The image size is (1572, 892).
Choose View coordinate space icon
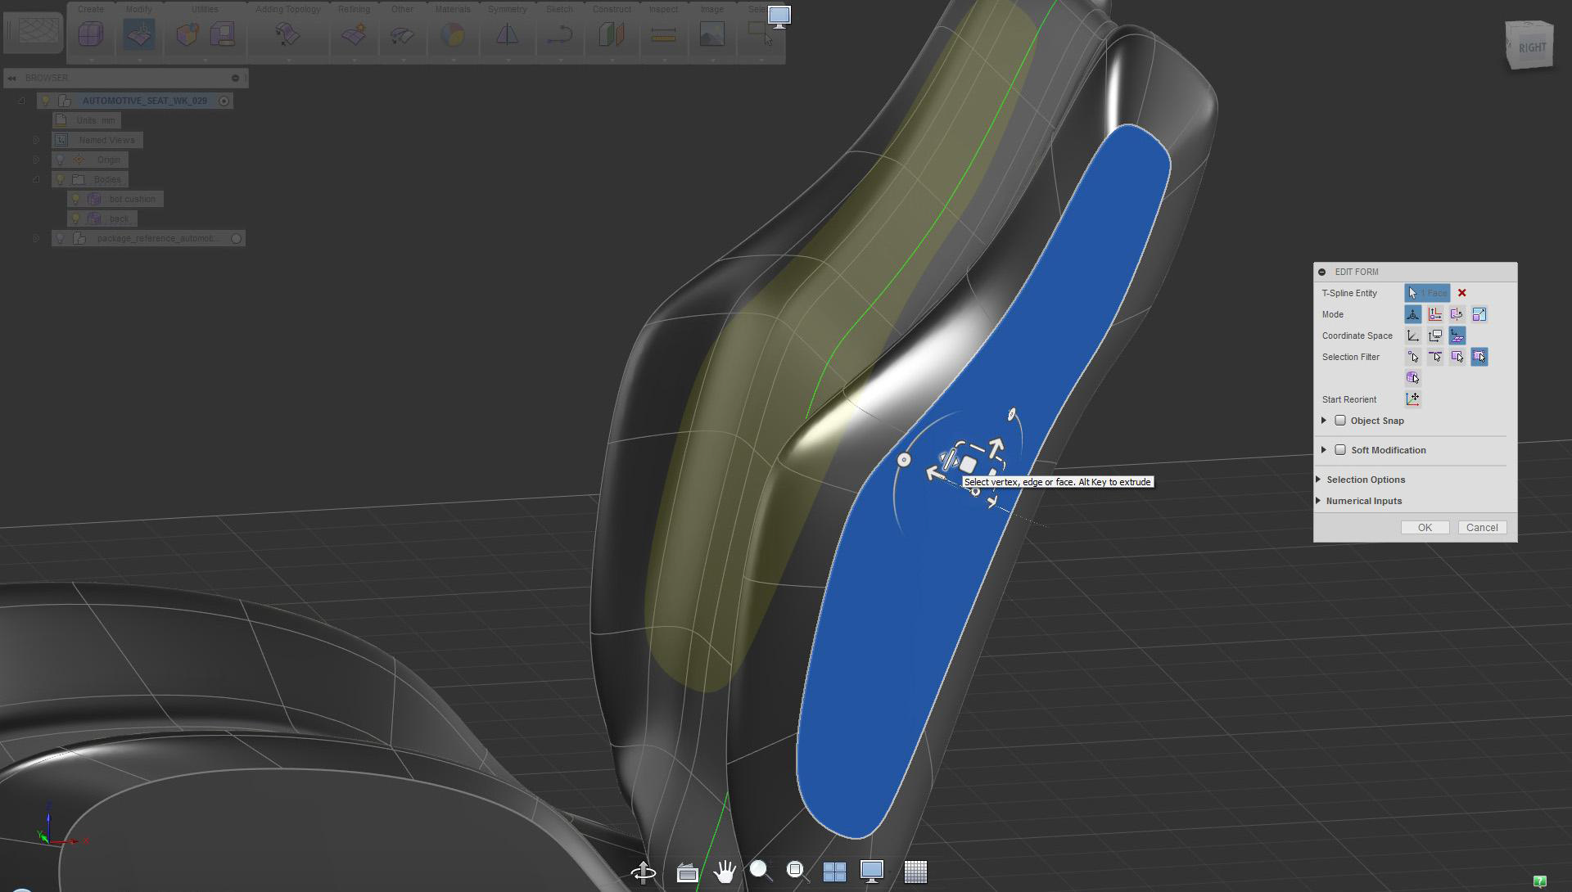click(x=1434, y=336)
